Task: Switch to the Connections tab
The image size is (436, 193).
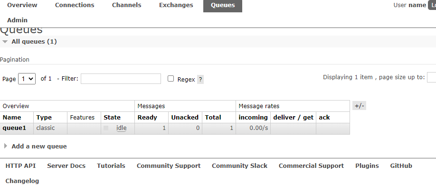Action: point(75,5)
